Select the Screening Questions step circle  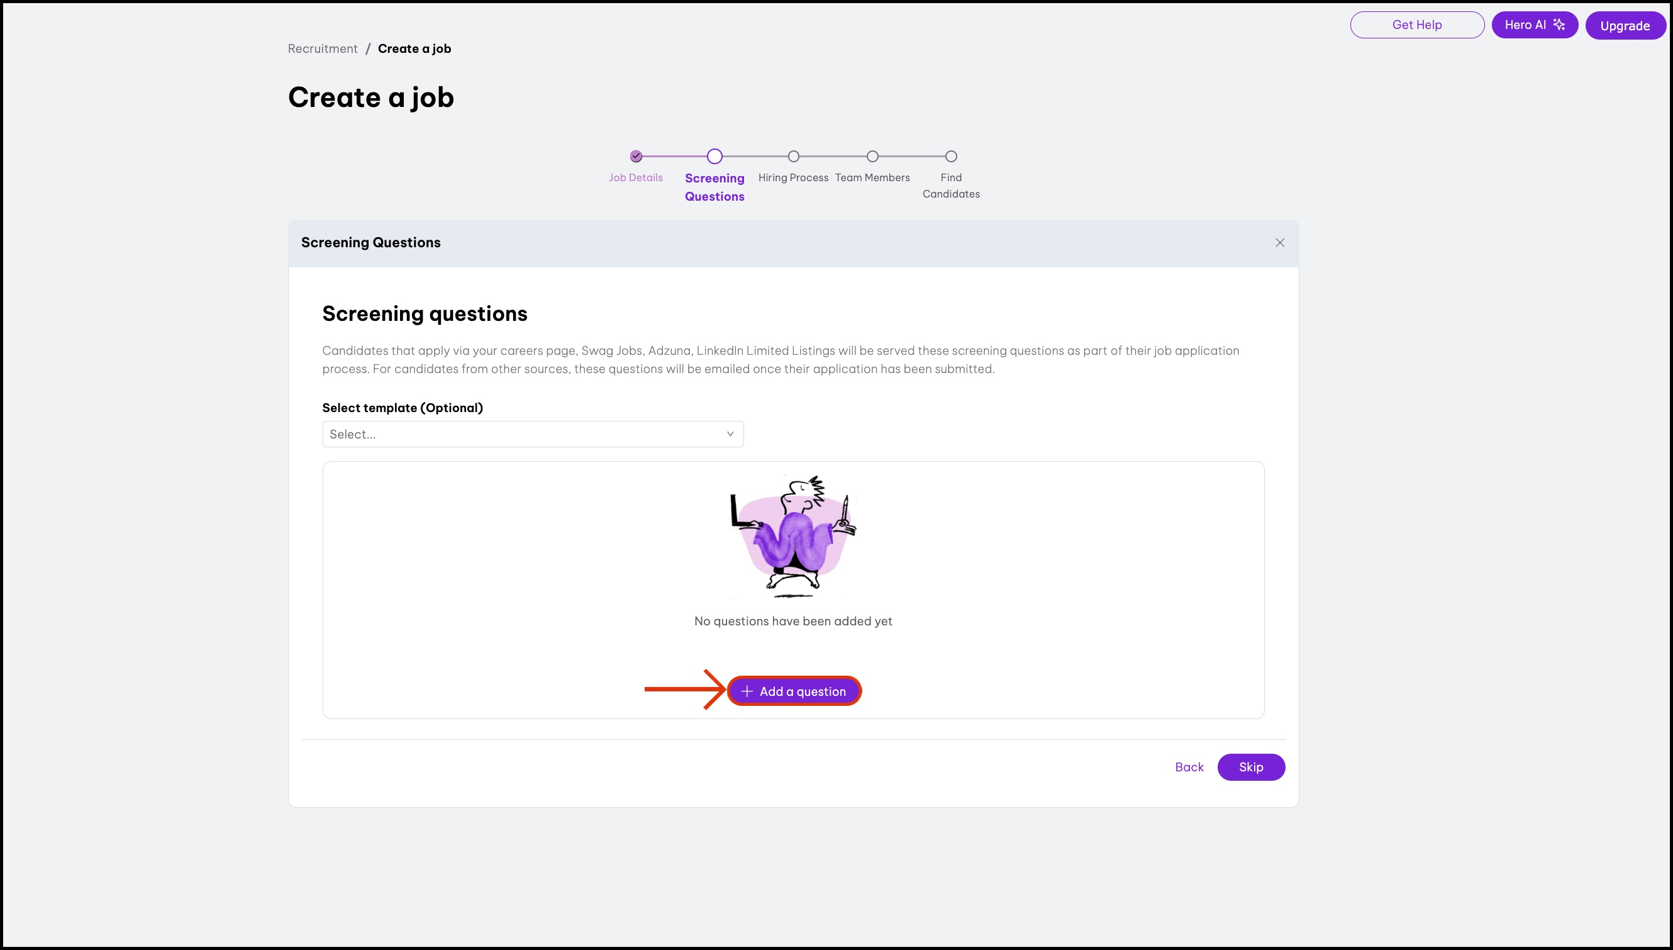(715, 157)
